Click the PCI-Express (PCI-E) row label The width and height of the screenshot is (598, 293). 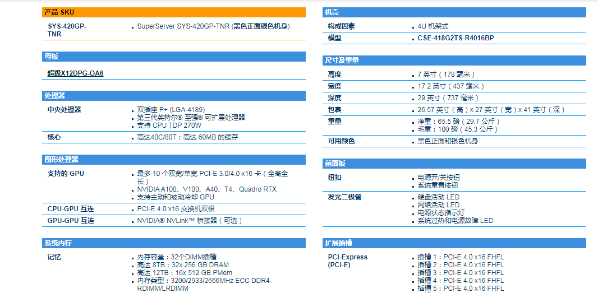tap(348, 261)
